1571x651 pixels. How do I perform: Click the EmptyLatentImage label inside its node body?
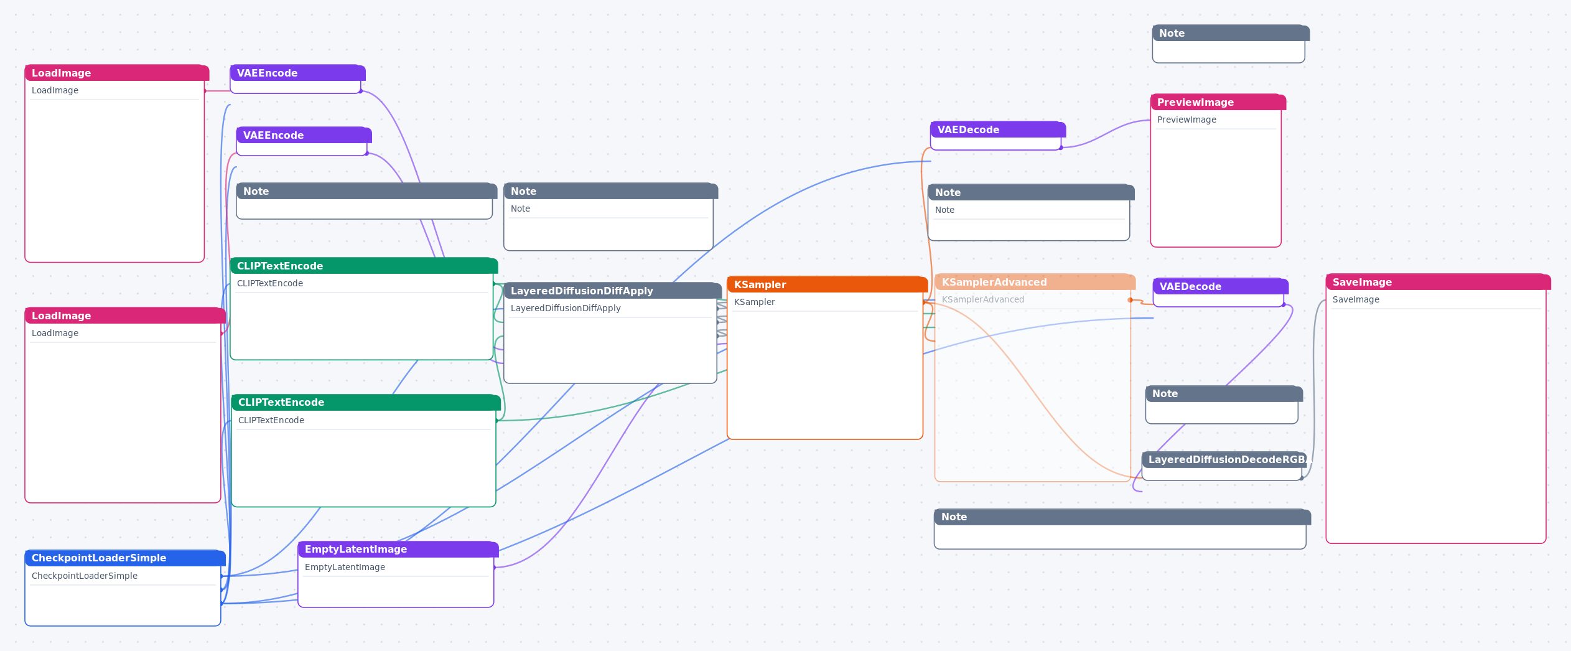point(345,567)
